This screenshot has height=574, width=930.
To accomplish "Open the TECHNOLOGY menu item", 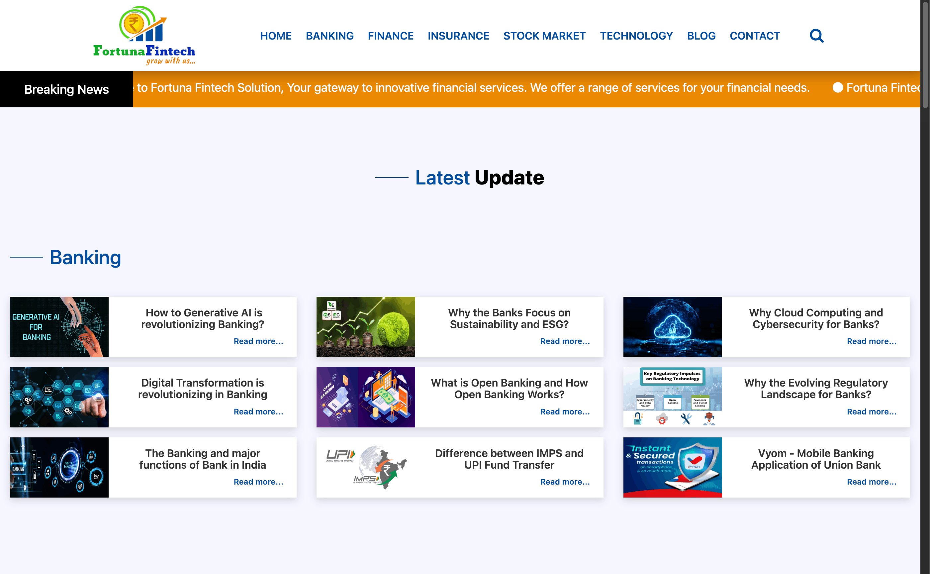I will click(636, 36).
